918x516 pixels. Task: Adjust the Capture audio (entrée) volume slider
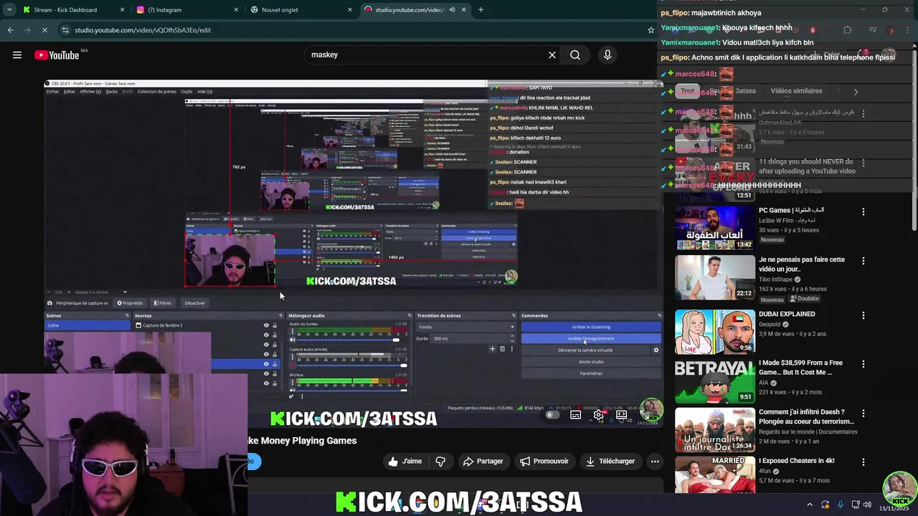pyautogui.click(x=351, y=365)
